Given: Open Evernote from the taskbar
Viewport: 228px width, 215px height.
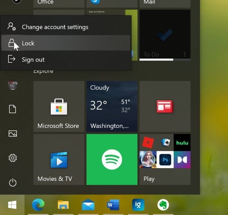Looking at the screenshot, I should click(163, 205).
